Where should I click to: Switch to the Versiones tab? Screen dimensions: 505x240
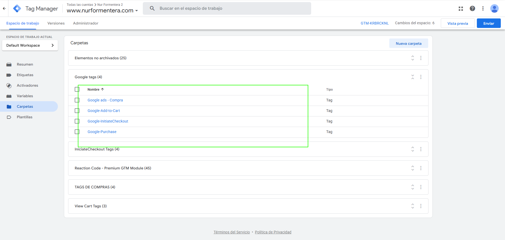(56, 23)
